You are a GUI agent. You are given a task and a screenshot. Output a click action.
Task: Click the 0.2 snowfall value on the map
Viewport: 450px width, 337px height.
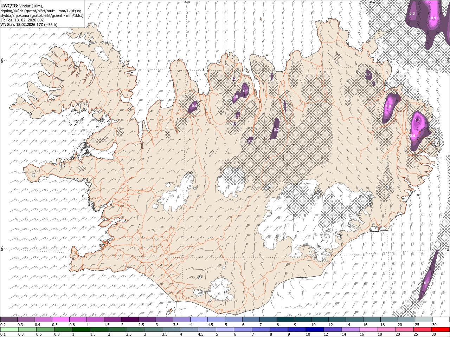click(368, 74)
